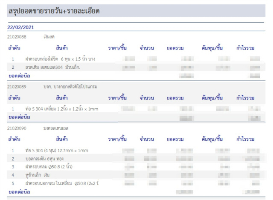This screenshot has height=200, width=273.
Task: Select item 'ท่อ S 304 เหลี่ยม 1.2นิ้ว x 1.2นิ้ว x 1mm'
Action: (x=62, y=109)
